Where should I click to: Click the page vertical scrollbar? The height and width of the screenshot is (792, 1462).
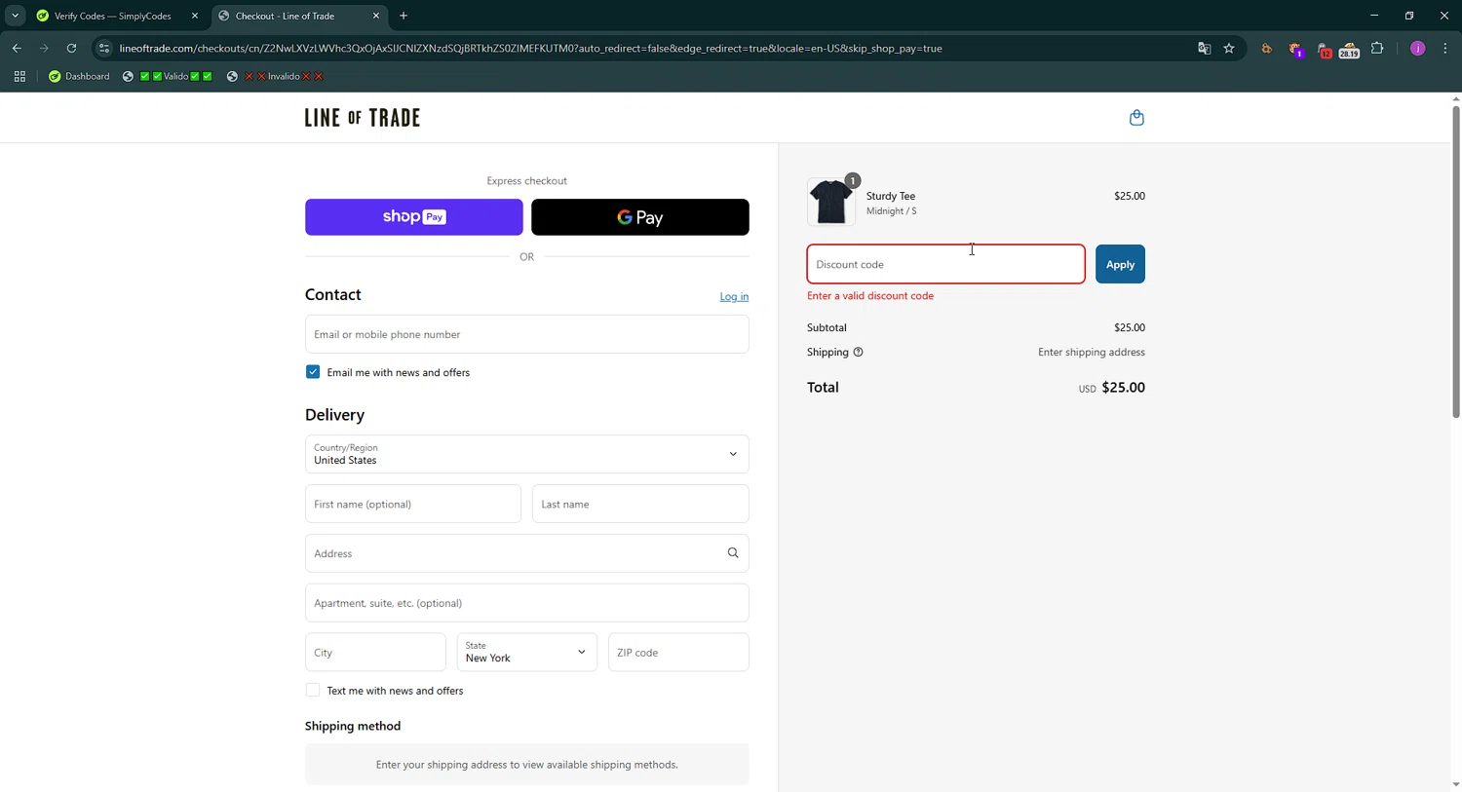point(1456,263)
